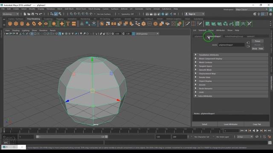Toggle select by component type mode
The height and width of the screenshot is (153, 273).
[60, 14]
